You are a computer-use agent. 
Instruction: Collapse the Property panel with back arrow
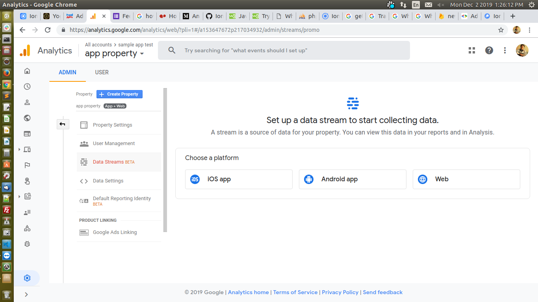point(63,124)
